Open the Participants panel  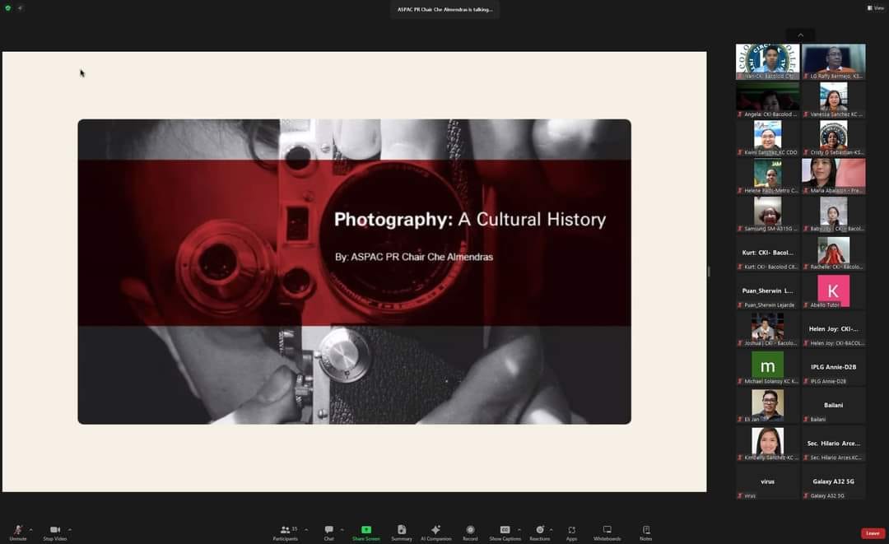coord(285,532)
